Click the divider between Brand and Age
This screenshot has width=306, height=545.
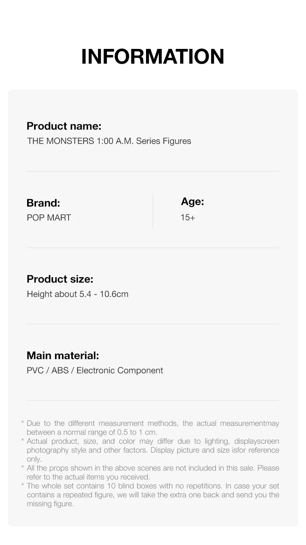click(x=153, y=211)
